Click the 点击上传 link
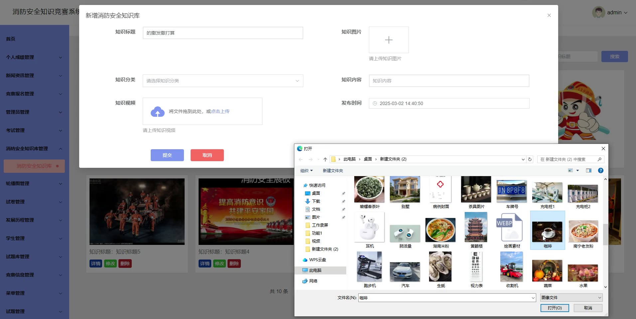The height and width of the screenshot is (319, 636). pos(220,111)
